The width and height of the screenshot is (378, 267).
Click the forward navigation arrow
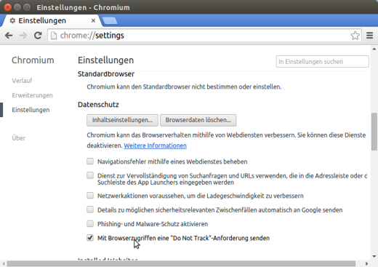point(23,36)
